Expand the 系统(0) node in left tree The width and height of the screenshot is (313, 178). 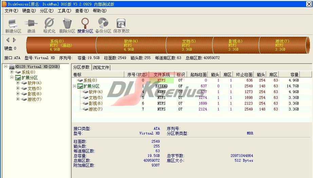[12, 72]
